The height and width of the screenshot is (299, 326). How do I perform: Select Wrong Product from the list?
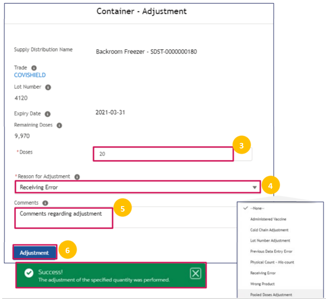(262, 284)
